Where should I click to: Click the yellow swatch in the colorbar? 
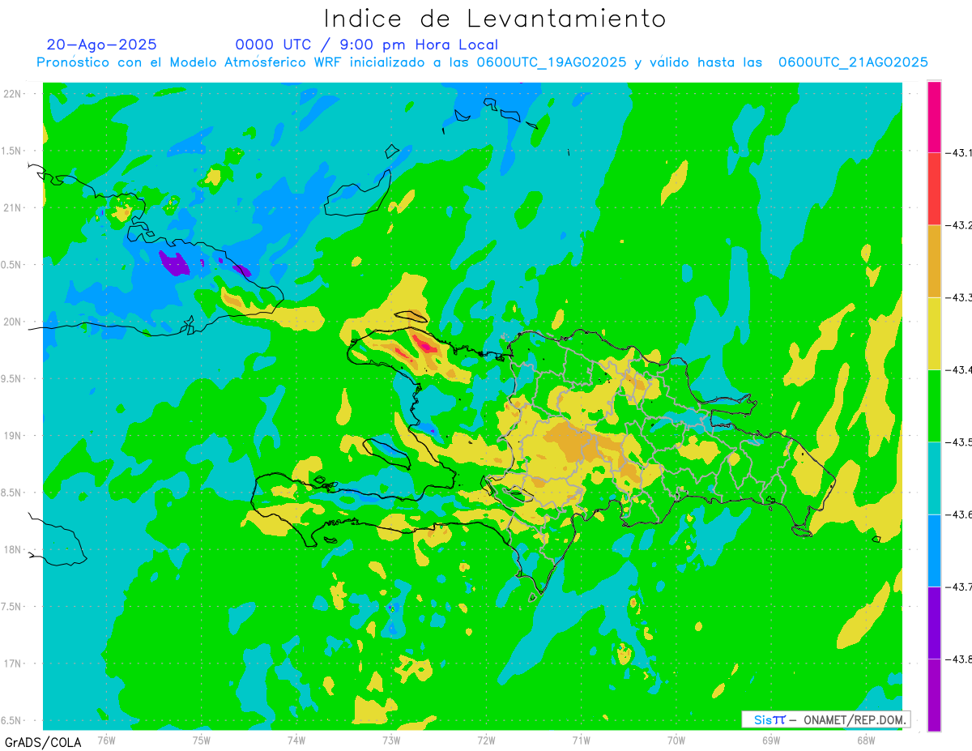(934, 333)
